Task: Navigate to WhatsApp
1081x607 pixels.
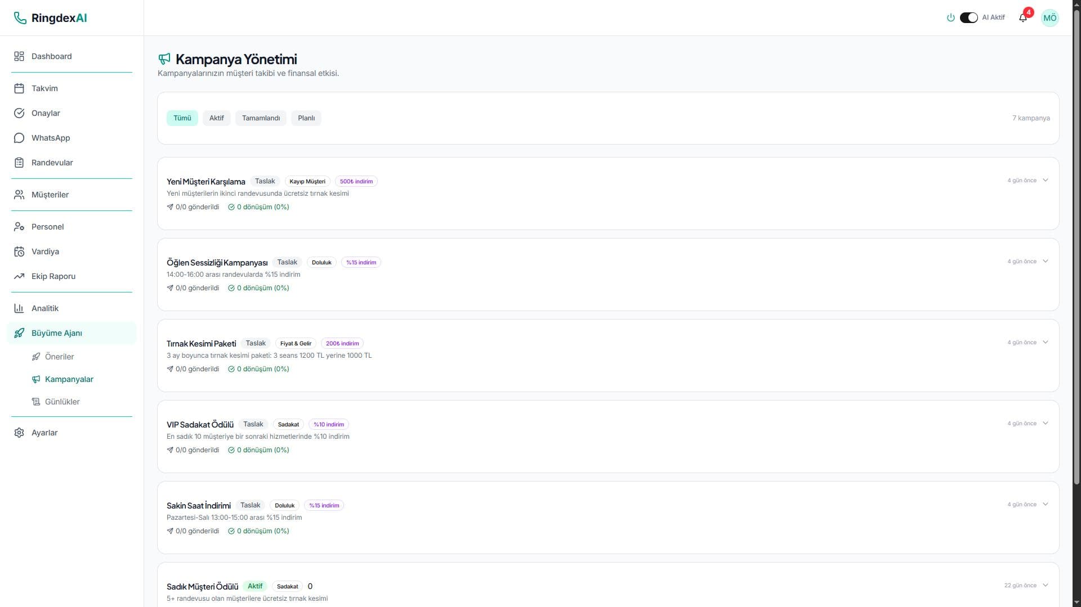Action: point(72,138)
